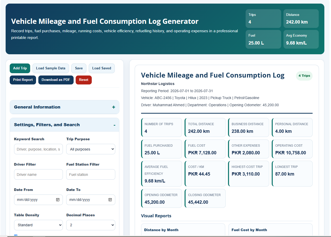Click the Driver Filter name field

click(38, 175)
